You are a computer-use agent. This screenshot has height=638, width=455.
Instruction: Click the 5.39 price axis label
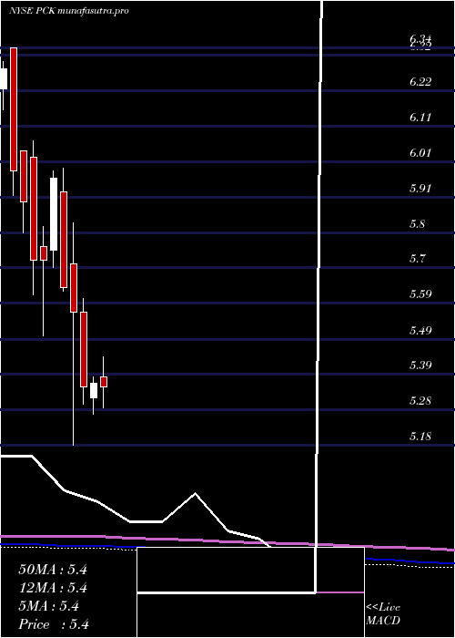pos(420,365)
